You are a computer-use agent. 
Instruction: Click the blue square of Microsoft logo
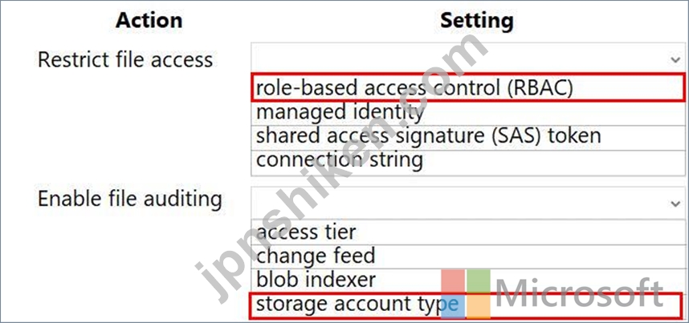coord(453,306)
